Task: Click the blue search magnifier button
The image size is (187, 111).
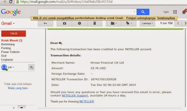Action: coord(143,12)
